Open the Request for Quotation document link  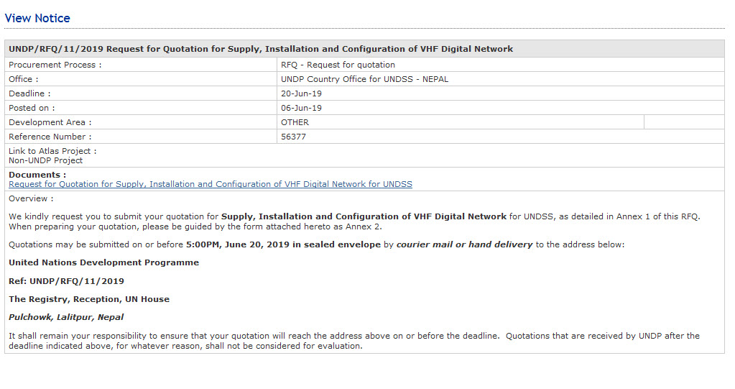(x=210, y=184)
